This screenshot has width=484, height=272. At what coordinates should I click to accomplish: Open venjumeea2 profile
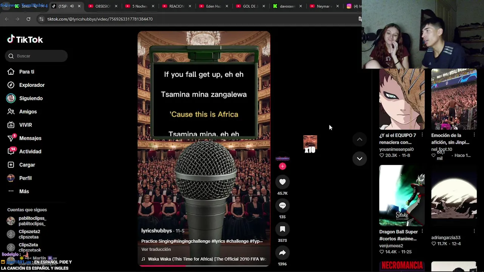(x=391, y=246)
